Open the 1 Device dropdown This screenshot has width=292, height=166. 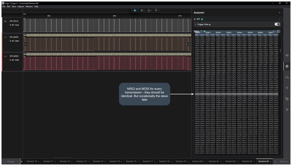[11, 162]
